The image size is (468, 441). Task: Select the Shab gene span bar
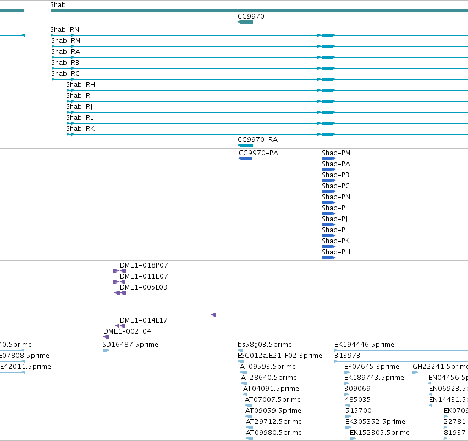[259, 11]
